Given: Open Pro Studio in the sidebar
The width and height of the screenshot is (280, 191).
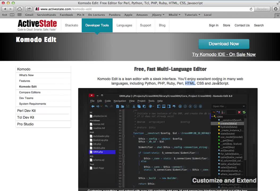Looking at the screenshot, I should pyautogui.click(x=25, y=124).
